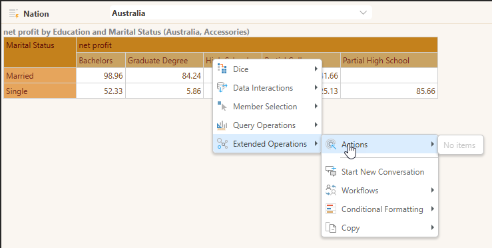
Task: Click the Member Selection cursor icon
Action: pyautogui.click(x=222, y=106)
